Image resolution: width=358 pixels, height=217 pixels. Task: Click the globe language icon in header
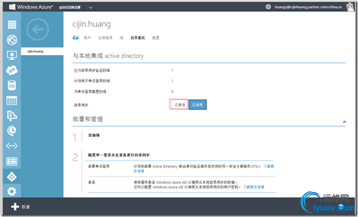[x=268, y=7]
